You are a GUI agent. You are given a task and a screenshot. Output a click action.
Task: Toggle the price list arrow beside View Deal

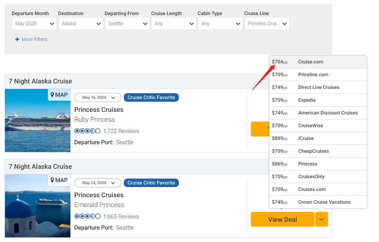coord(321,219)
